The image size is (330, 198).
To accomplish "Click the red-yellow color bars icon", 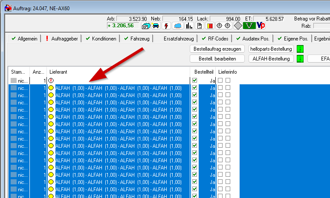I will coord(210,26).
